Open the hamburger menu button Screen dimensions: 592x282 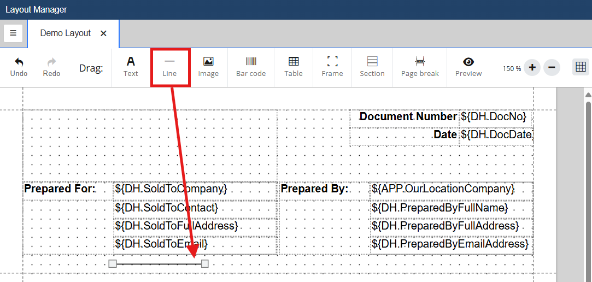tap(13, 33)
